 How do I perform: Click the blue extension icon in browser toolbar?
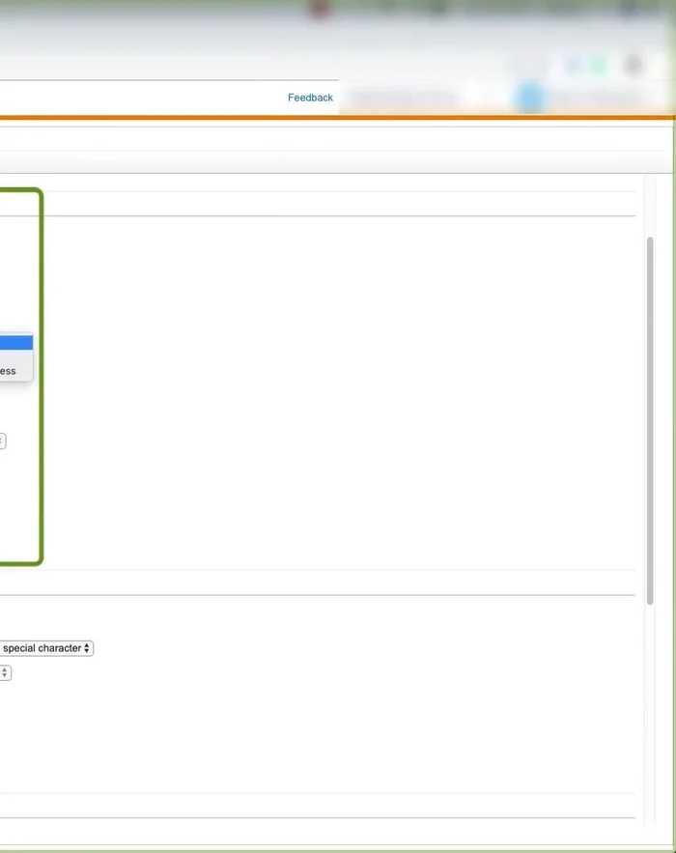point(576,66)
